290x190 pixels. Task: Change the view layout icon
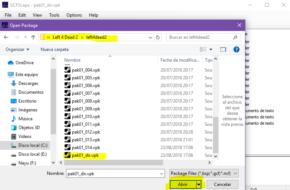point(203,49)
